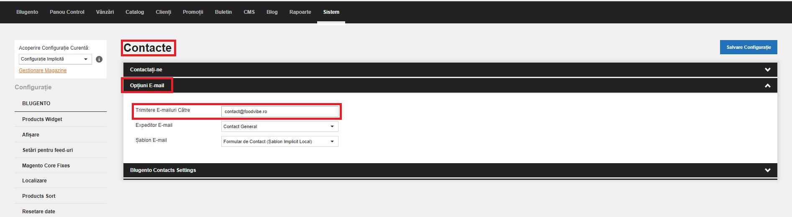Viewport: 792px width, 217px height.
Task: Collapse the Opțiuni E-mail section chevron
Action: pos(768,86)
